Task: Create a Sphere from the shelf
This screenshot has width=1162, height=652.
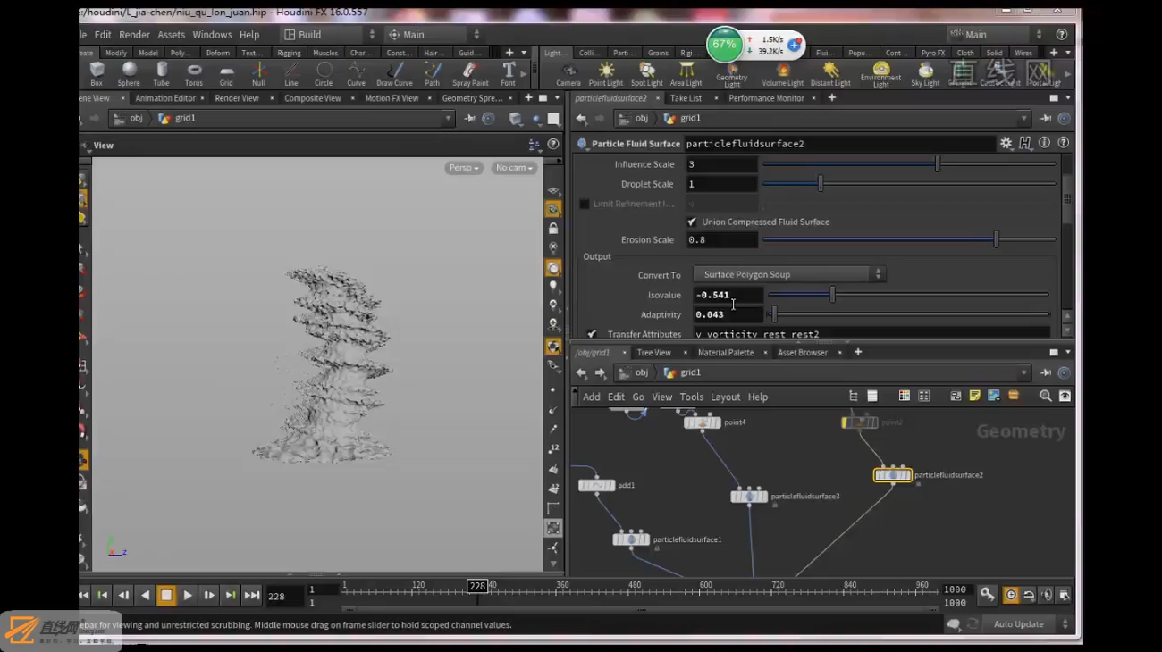Action: (x=129, y=73)
